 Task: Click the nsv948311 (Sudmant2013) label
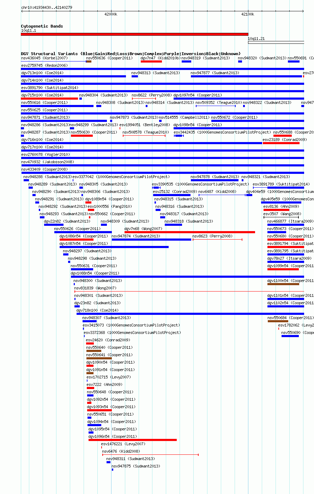point(131,459)
